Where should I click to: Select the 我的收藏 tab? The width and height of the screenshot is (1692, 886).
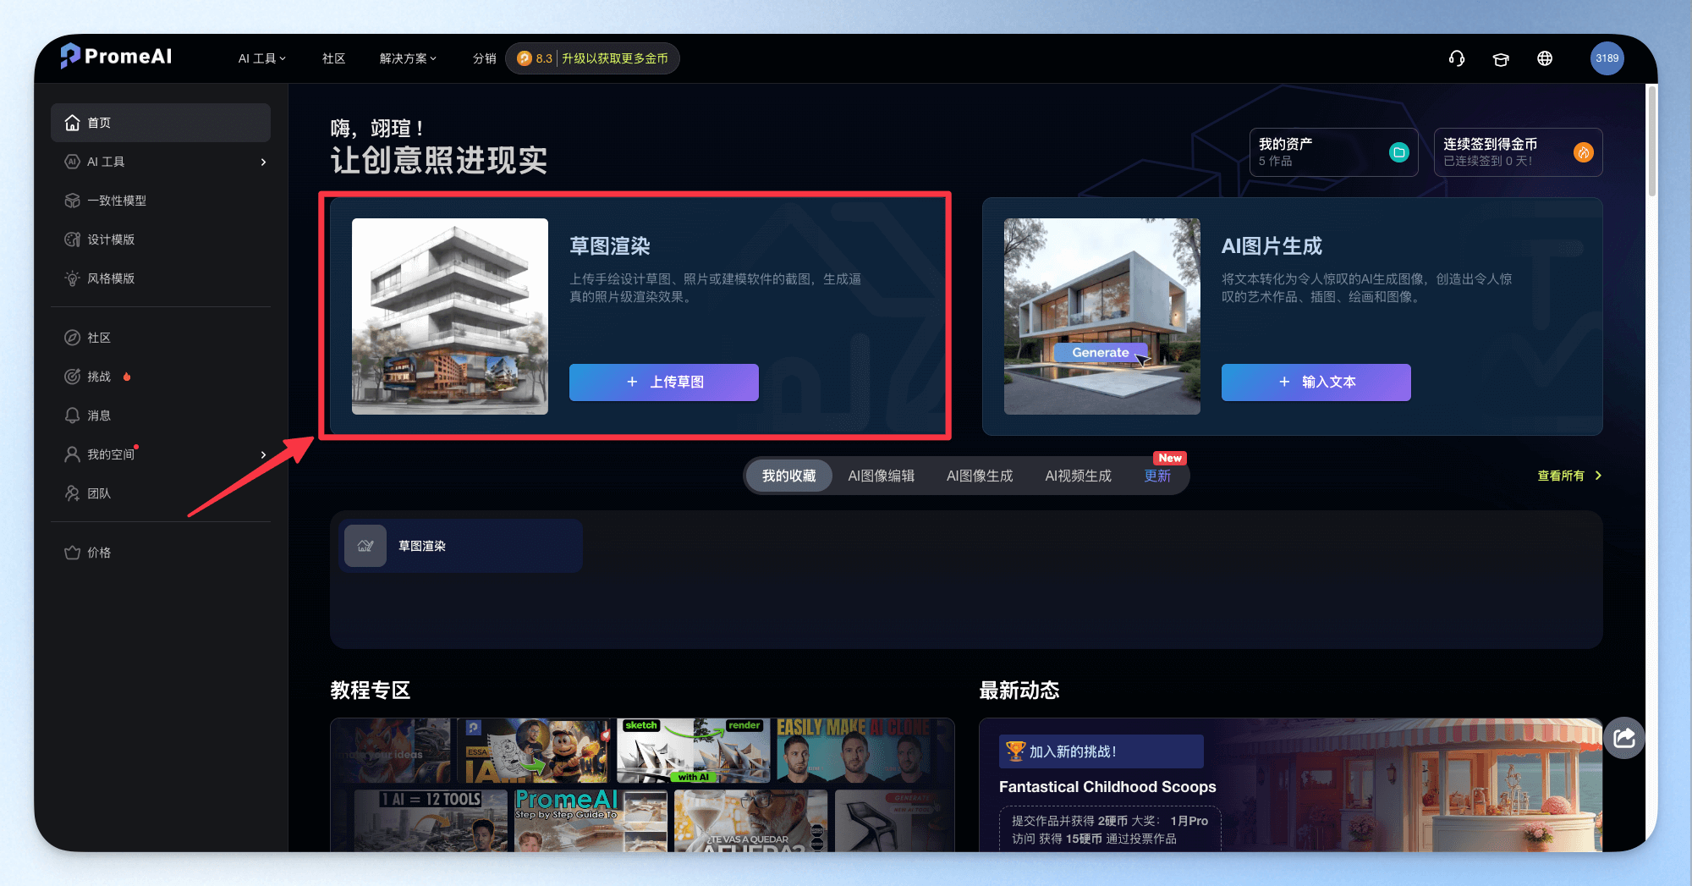(x=788, y=476)
